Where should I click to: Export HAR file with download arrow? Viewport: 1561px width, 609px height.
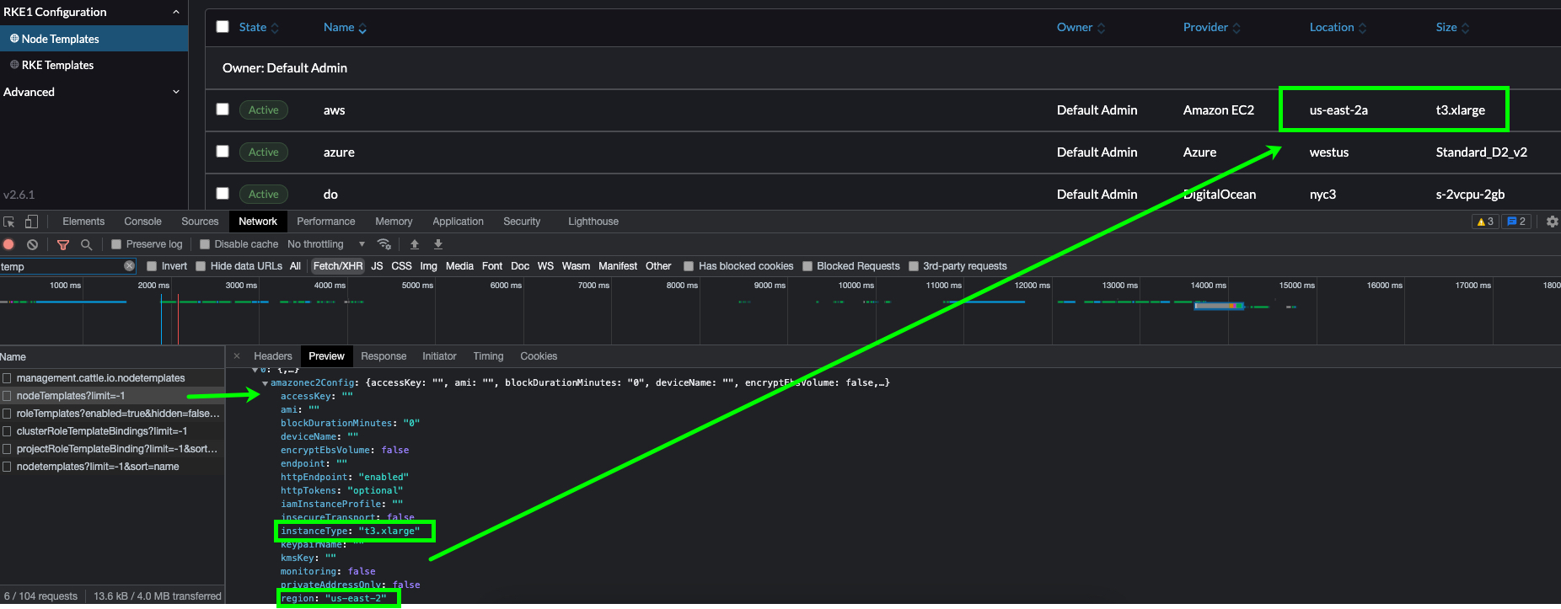point(438,244)
